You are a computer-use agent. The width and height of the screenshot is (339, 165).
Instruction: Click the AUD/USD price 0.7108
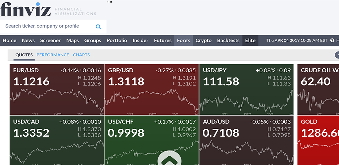221,133
